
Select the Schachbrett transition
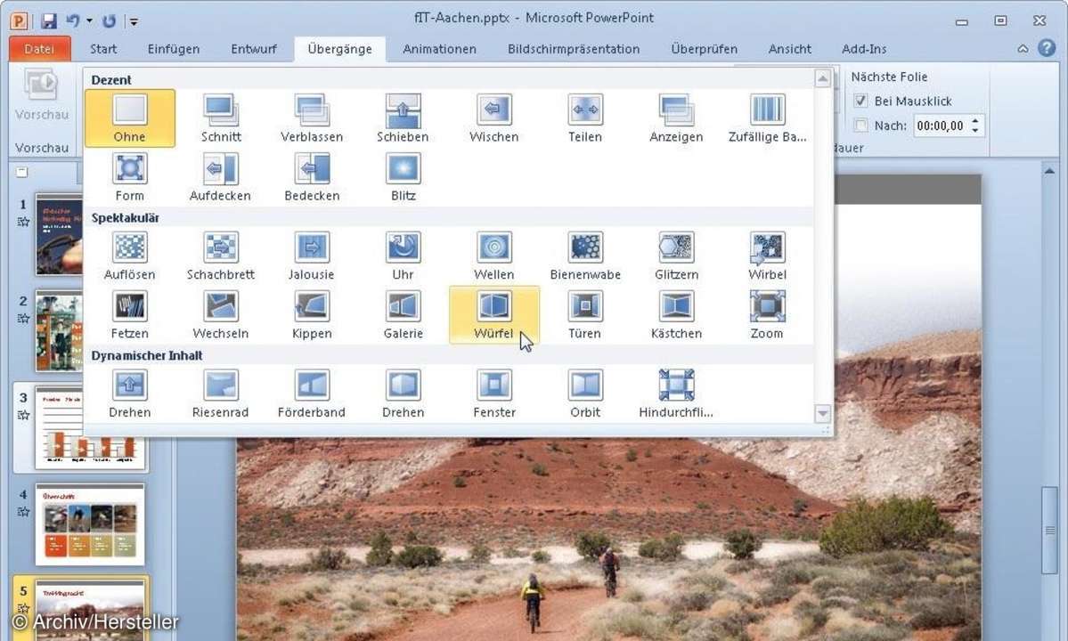tap(221, 256)
